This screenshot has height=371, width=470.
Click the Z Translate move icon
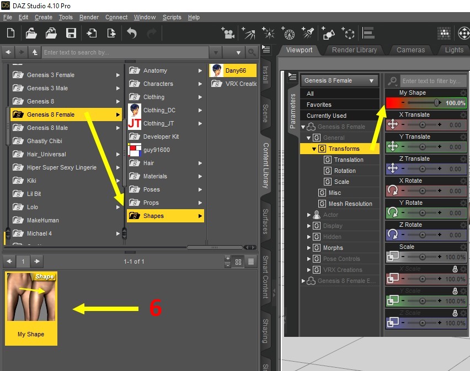tap(393, 168)
